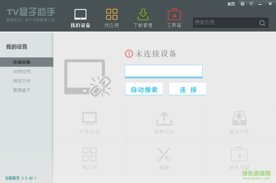The width and height of the screenshot is (276, 183).
Task: Click the feedback chat bubble icon
Action: pos(251,4)
